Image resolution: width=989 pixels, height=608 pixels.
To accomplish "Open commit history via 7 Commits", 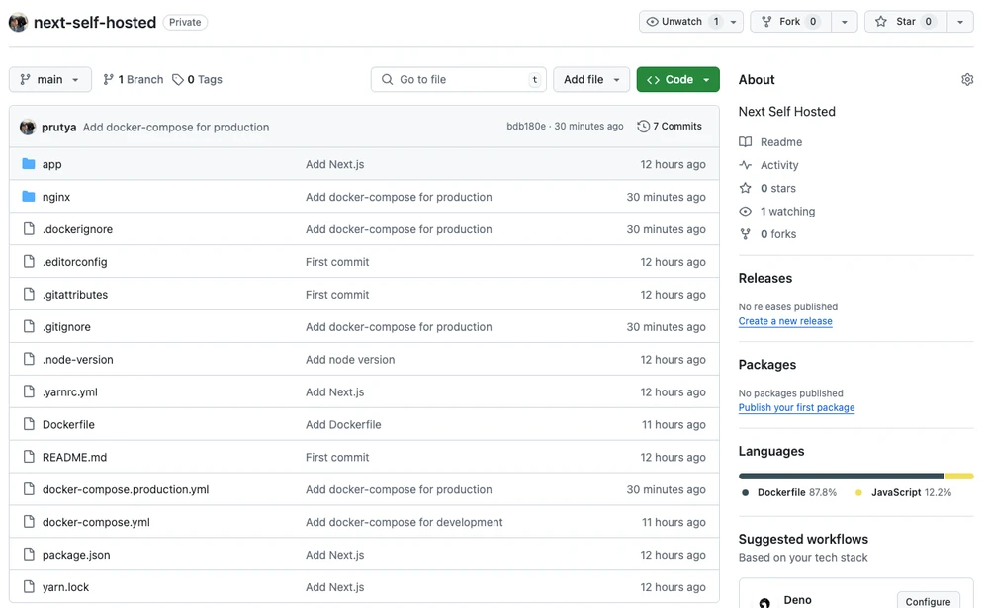I will (x=670, y=127).
